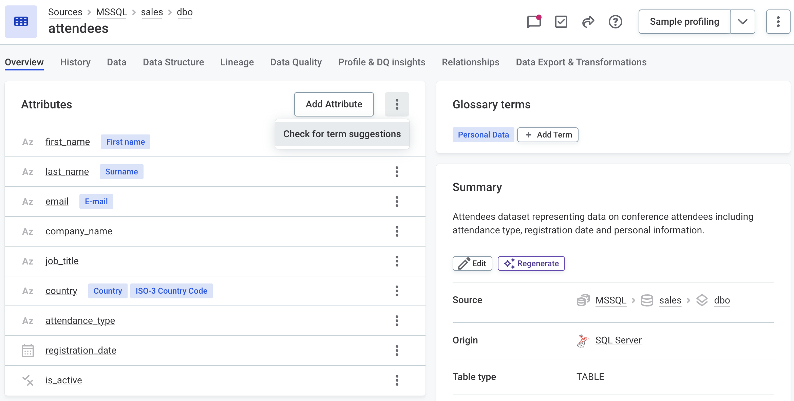Click the attendees table icon
This screenshot has height=401, width=794.
point(21,22)
